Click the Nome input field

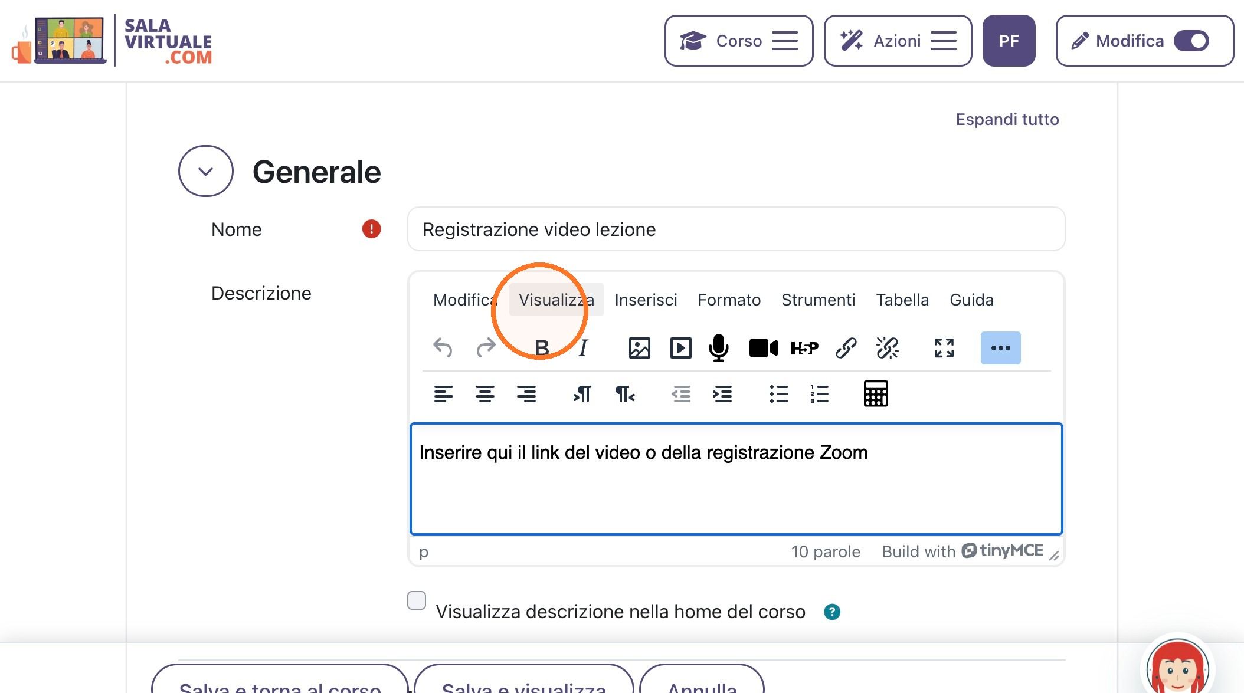pos(736,229)
